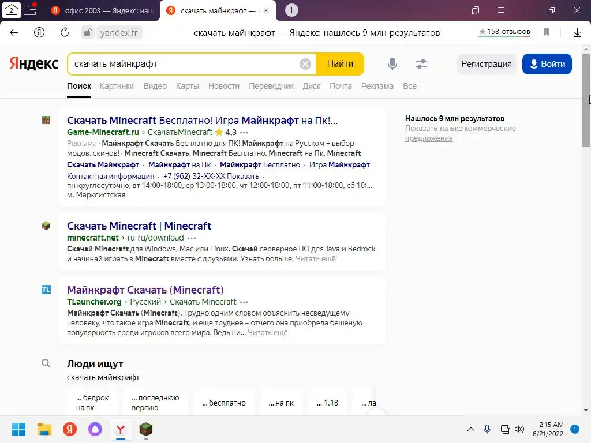
Task: Click the Регистрация button
Action: click(487, 64)
